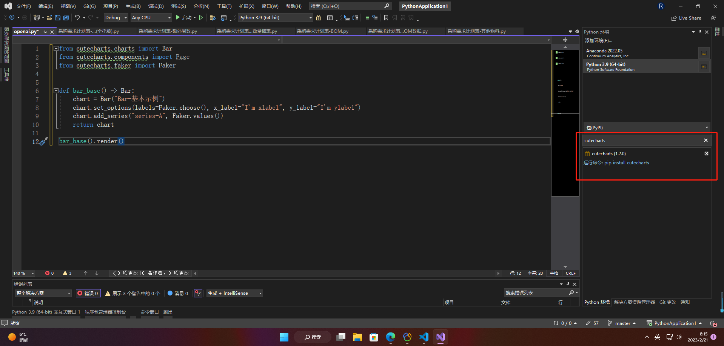Save the current file with the disk icon
The height and width of the screenshot is (346, 724).
pyautogui.click(x=58, y=18)
